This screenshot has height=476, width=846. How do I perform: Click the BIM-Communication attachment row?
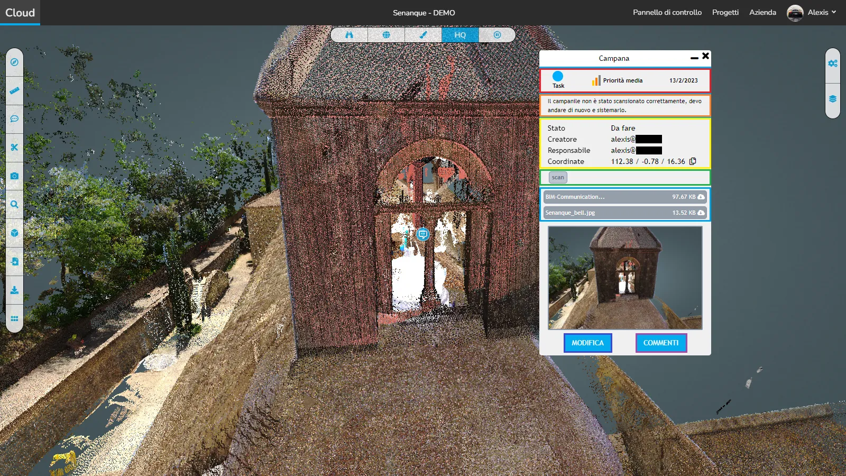point(625,197)
